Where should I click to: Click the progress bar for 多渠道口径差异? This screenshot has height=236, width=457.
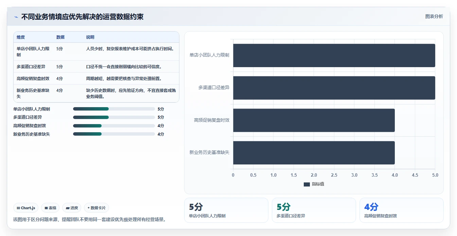coord(114,117)
